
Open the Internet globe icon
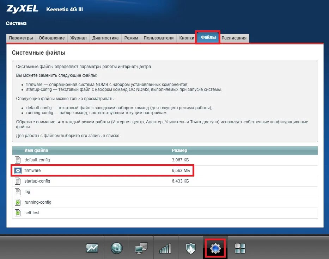pyautogui.click(x=116, y=248)
